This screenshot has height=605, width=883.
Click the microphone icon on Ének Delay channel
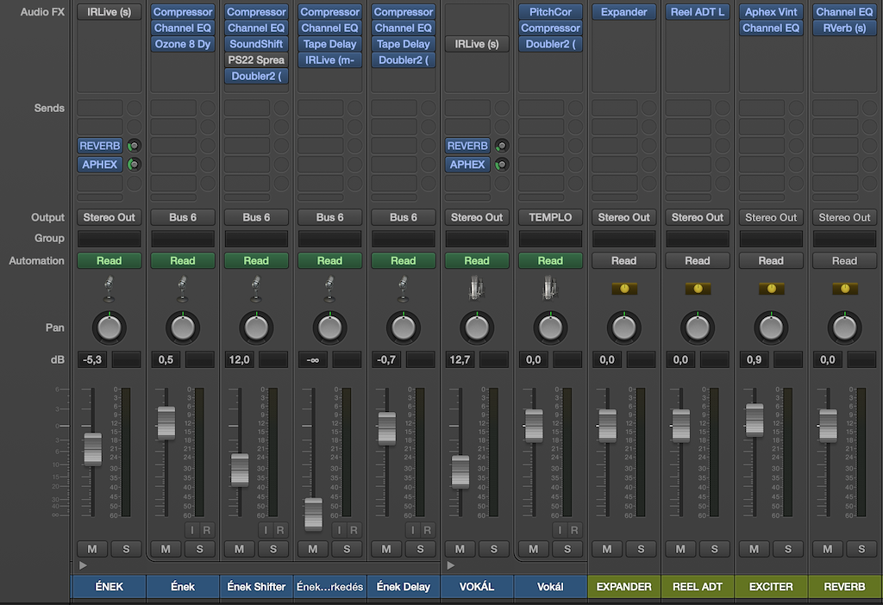(403, 288)
